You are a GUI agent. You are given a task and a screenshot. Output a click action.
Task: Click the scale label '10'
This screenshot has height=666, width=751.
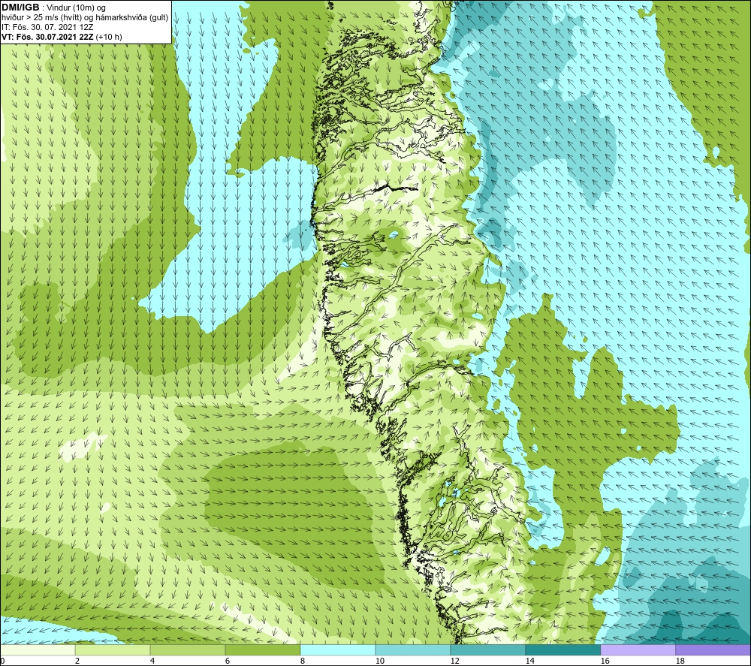[380, 661]
